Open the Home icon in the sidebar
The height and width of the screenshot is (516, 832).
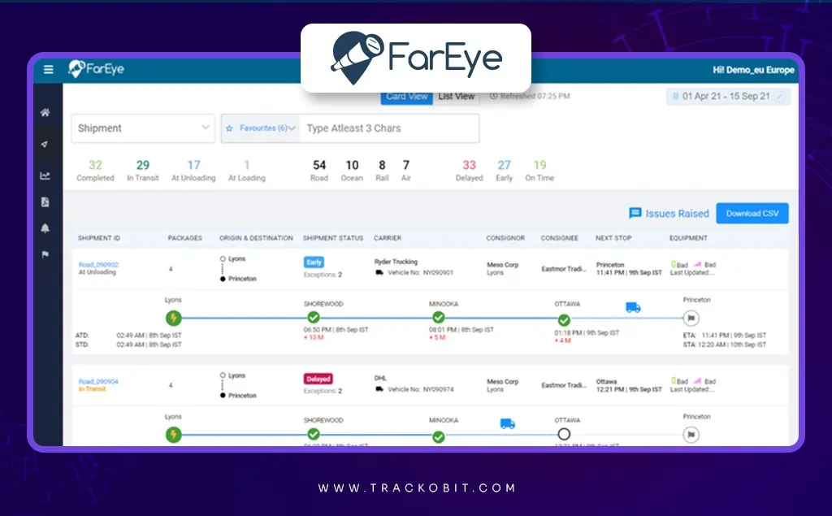pos(46,114)
